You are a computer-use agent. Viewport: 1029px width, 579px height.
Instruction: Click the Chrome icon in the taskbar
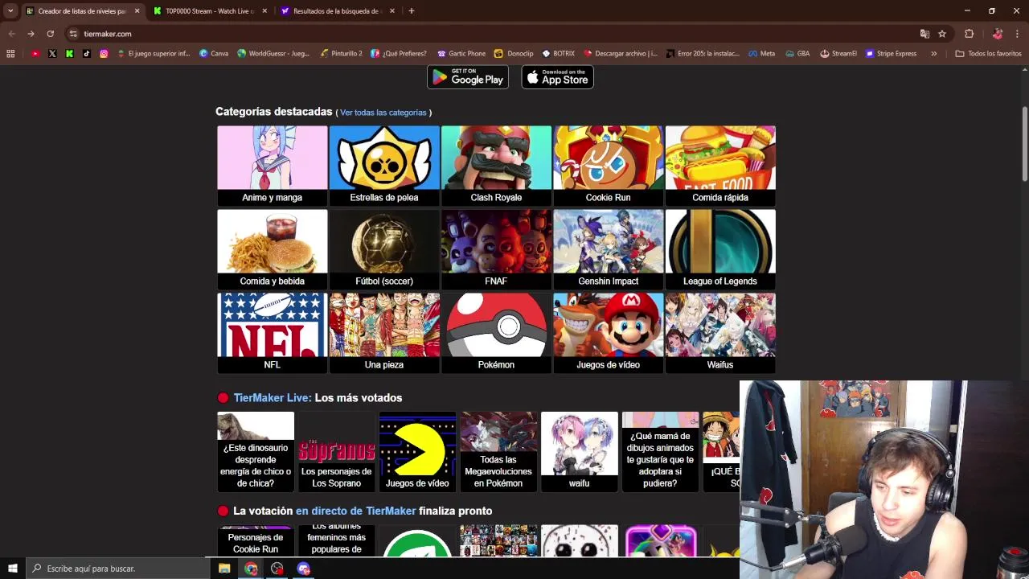[251, 569]
